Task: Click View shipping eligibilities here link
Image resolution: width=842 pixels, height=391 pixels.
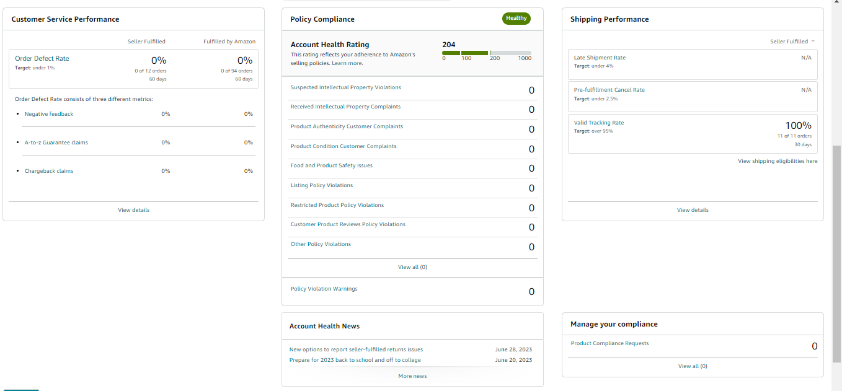Action: (x=778, y=161)
